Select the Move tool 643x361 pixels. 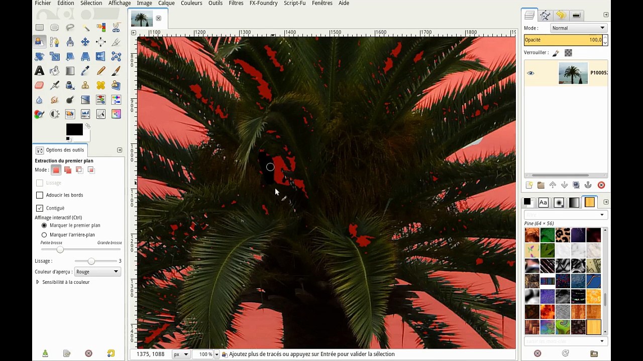(85, 42)
